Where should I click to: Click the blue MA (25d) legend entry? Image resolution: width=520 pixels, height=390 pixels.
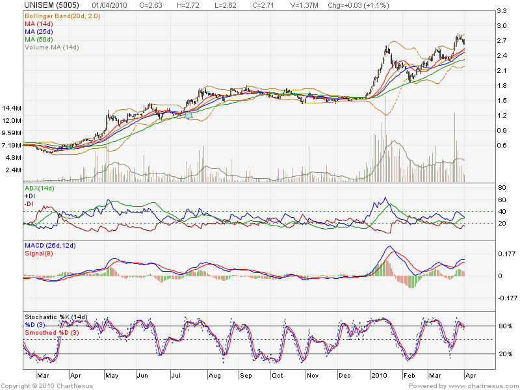39,31
